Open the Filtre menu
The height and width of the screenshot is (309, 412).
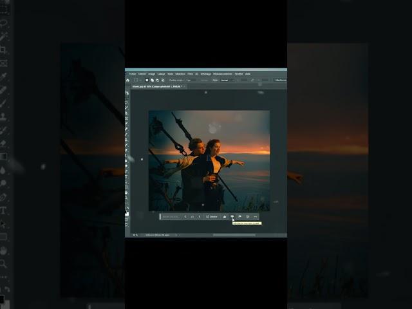pyautogui.click(x=190, y=74)
